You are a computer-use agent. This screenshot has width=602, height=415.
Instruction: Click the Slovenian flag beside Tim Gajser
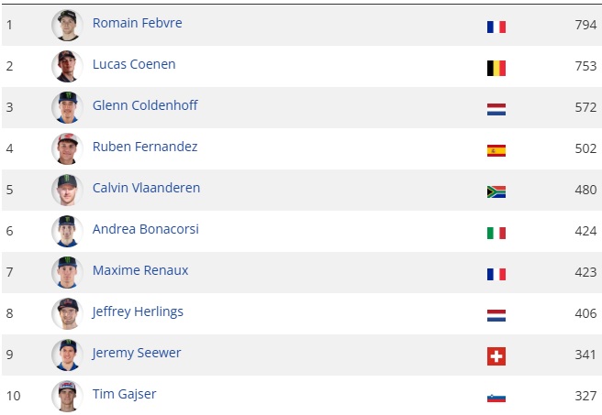tap(496, 398)
